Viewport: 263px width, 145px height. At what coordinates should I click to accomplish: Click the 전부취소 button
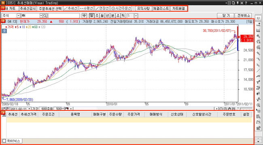(x=243, y=16)
